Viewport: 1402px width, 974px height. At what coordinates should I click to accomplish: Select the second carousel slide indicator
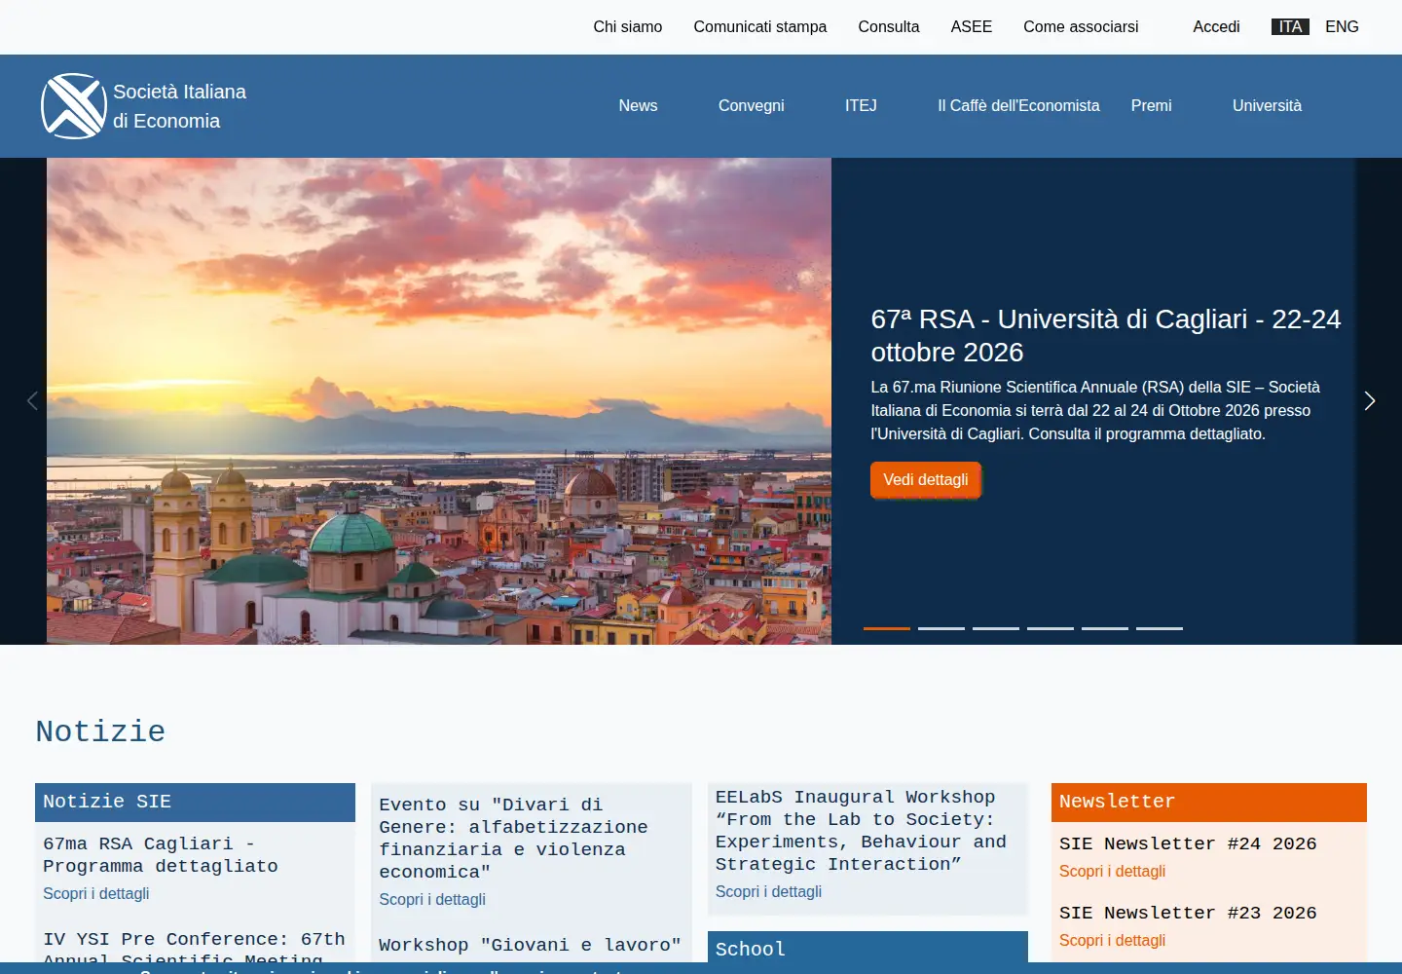coord(941,628)
